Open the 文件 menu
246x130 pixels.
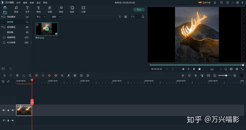[18, 3]
